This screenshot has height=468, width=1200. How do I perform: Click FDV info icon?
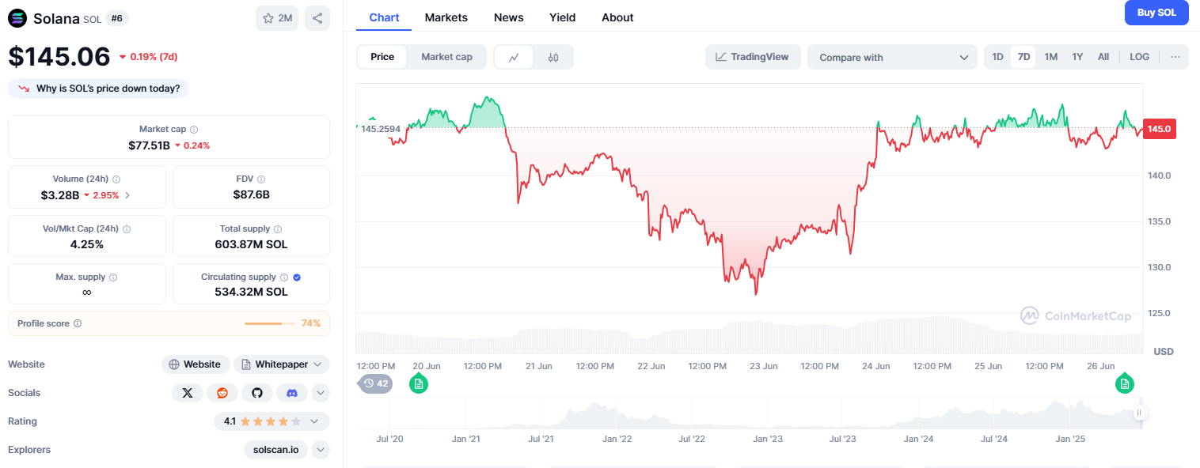point(261,179)
